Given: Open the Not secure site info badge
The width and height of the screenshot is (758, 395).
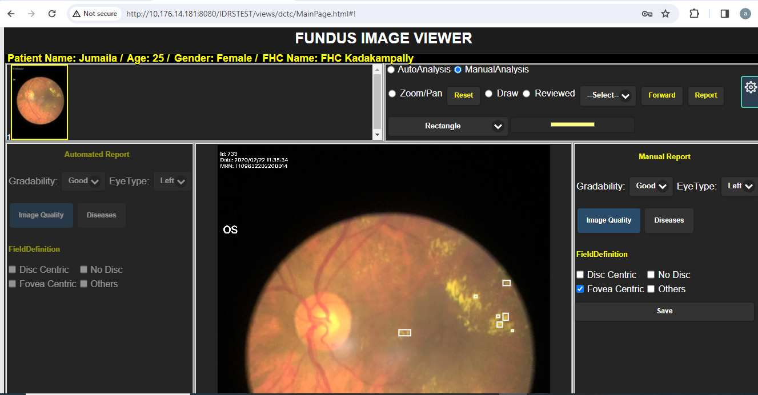Looking at the screenshot, I should (95, 14).
